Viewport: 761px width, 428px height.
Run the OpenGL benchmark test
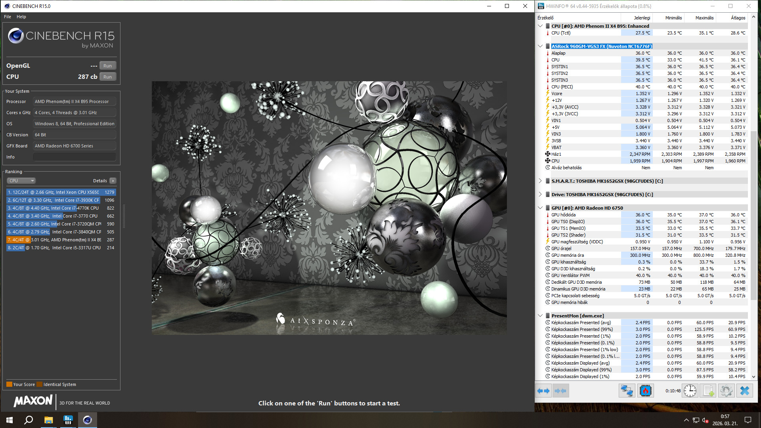[x=107, y=66]
